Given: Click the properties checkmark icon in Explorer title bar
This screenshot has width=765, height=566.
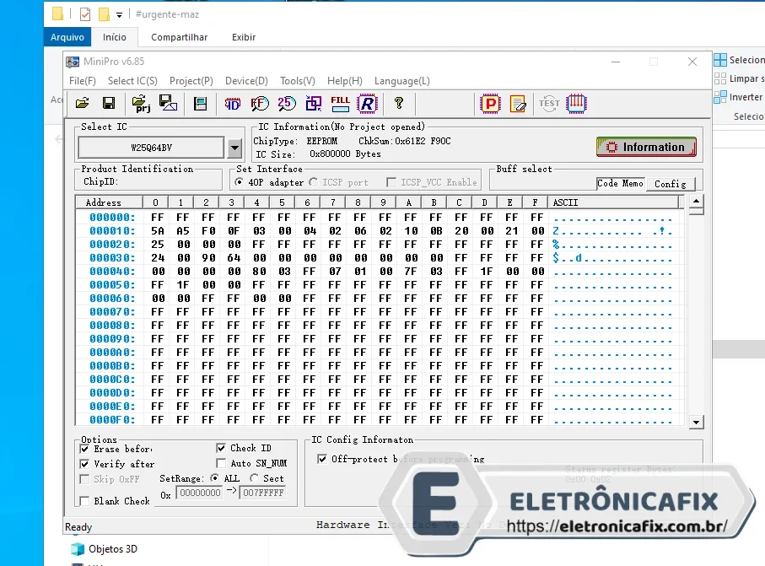Looking at the screenshot, I should point(85,14).
